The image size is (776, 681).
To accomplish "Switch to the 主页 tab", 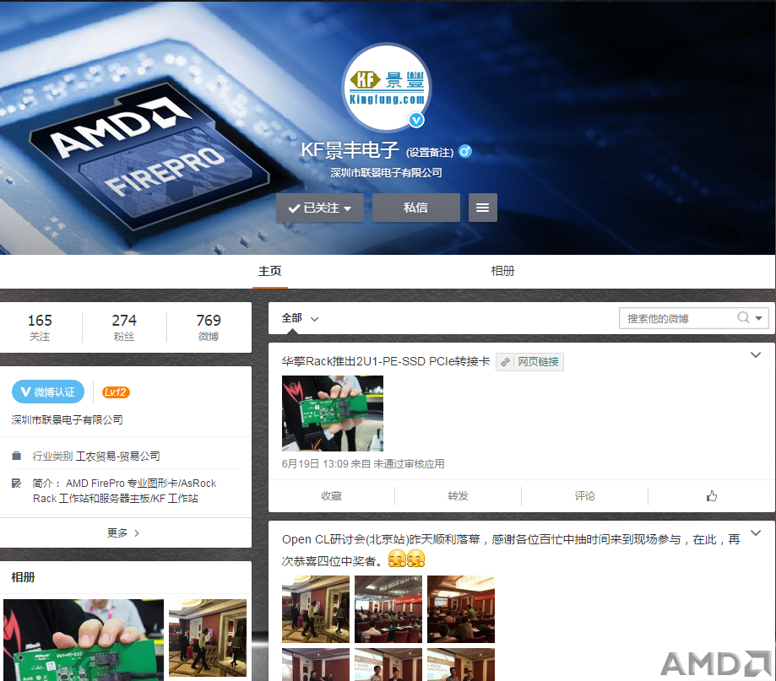I will point(269,271).
